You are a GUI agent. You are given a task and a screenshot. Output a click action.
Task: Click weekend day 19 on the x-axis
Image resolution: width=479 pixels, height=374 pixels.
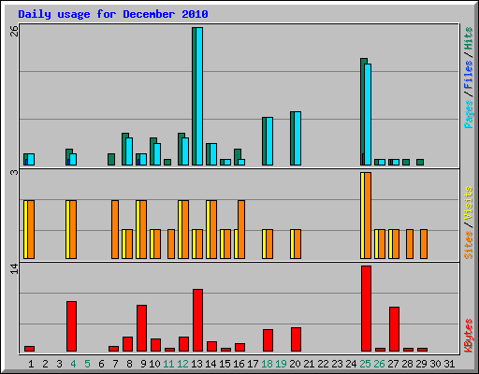(x=281, y=364)
